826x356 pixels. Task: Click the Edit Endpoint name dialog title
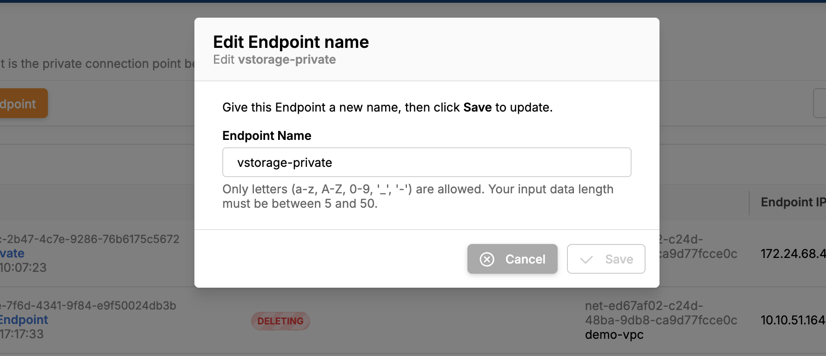tap(291, 42)
